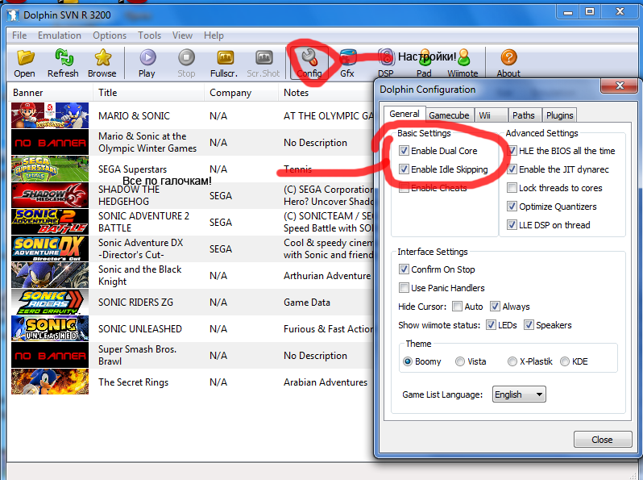Image resolution: width=643 pixels, height=480 pixels.
Task: Toggle HLE the BIOS all the time
Action: (512, 151)
